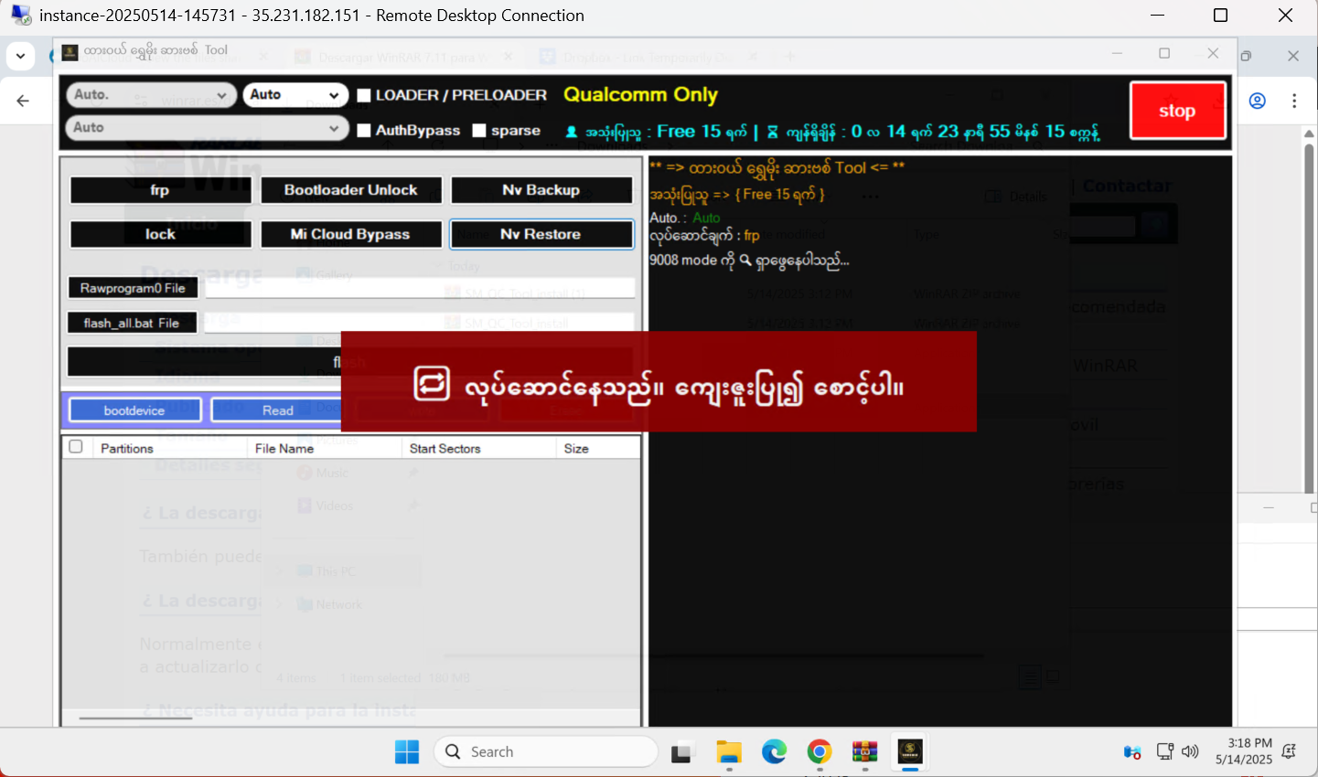Click the horizontal scrollbar under partitions table
The height and width of the screenshot is (777, 1318).
tap(135, 718)
